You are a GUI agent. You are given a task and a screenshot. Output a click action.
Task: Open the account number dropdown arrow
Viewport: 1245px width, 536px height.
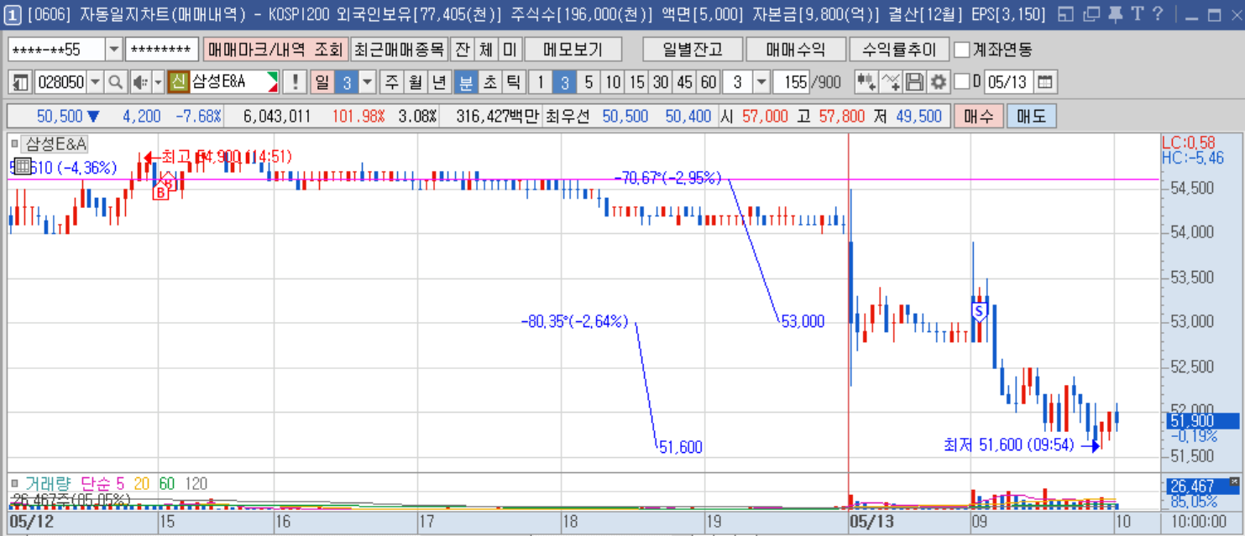[114, 49]
